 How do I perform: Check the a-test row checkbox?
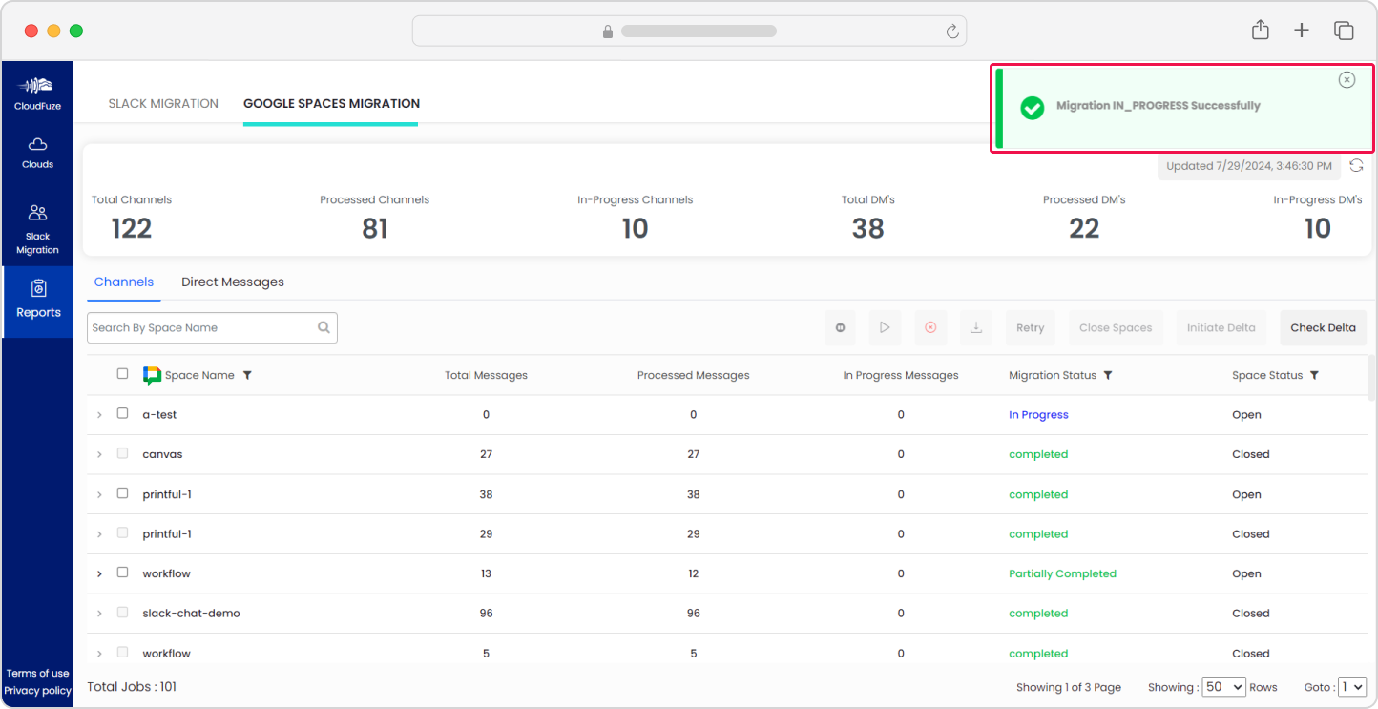click(x=122, y=414)
